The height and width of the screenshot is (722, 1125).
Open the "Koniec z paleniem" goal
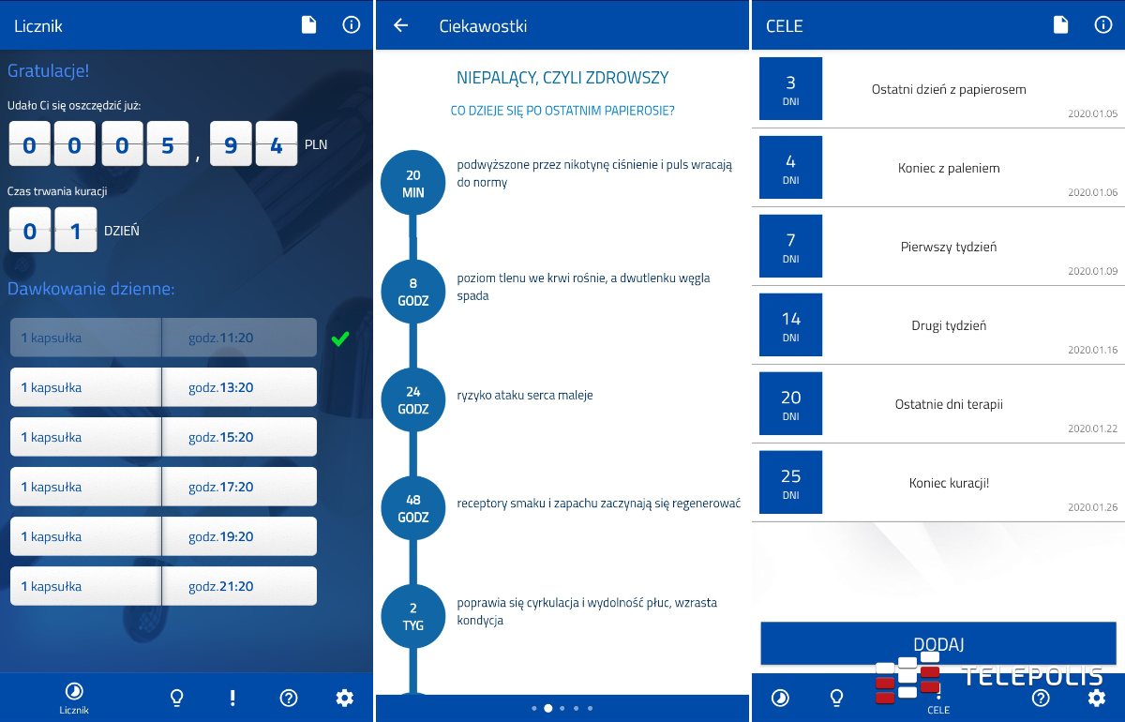[938, 169]
